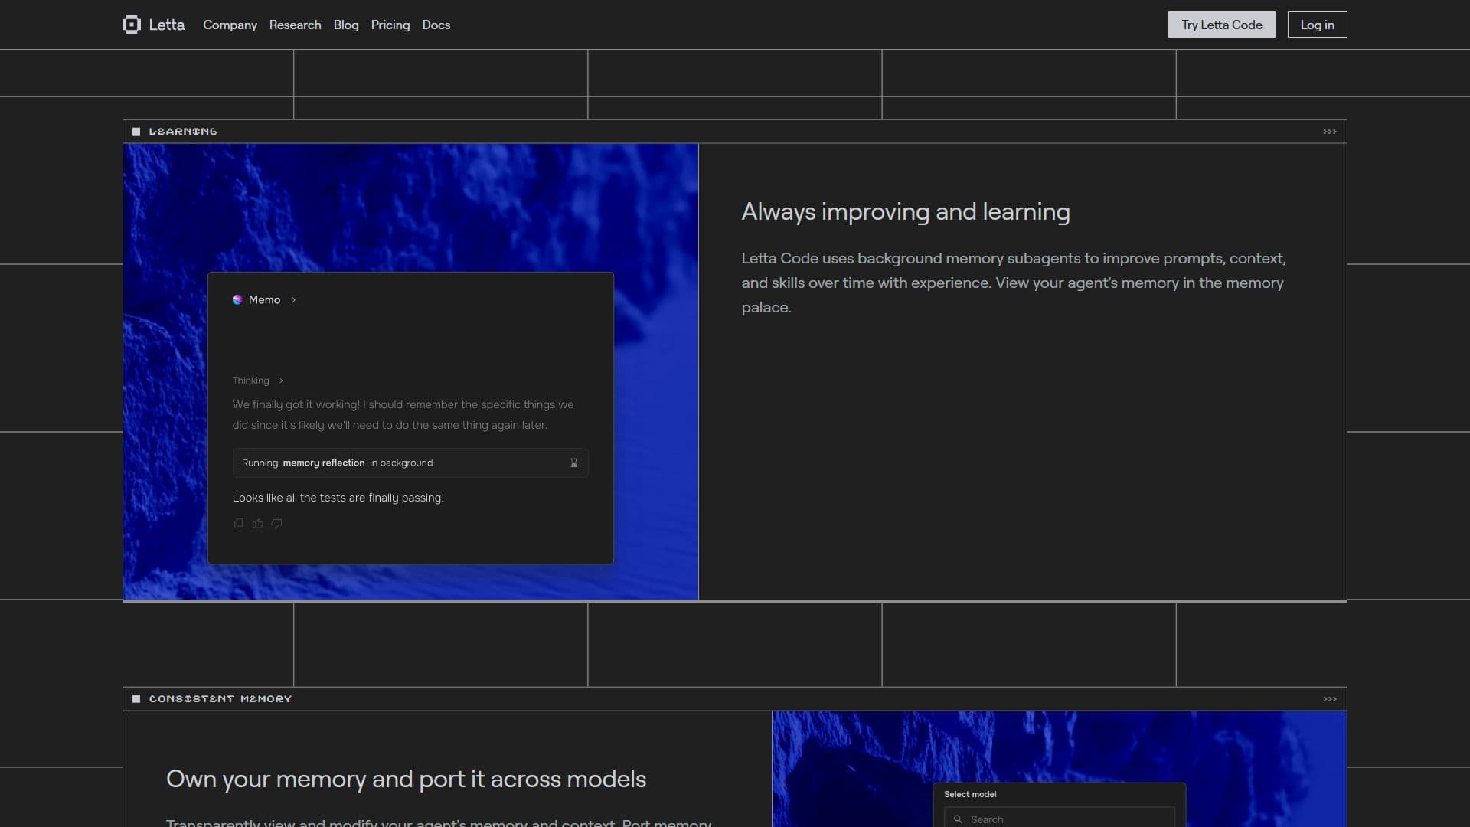The height and width of the screenshot is (827, 1470).
Task: Go to the Blog page
Action: [x=346, y=25]
